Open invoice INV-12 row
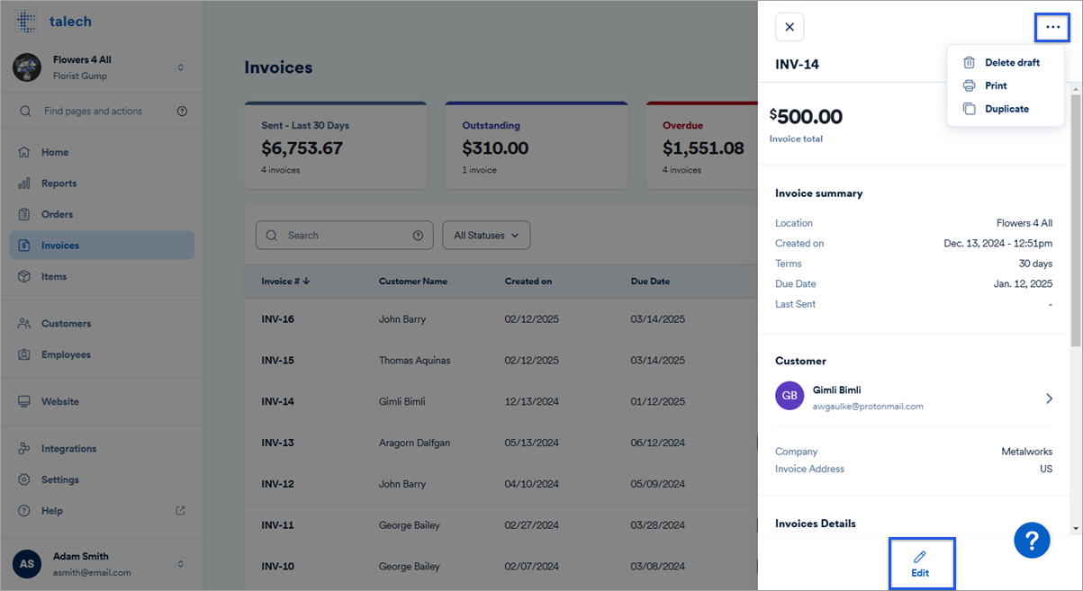 (501, 484)
